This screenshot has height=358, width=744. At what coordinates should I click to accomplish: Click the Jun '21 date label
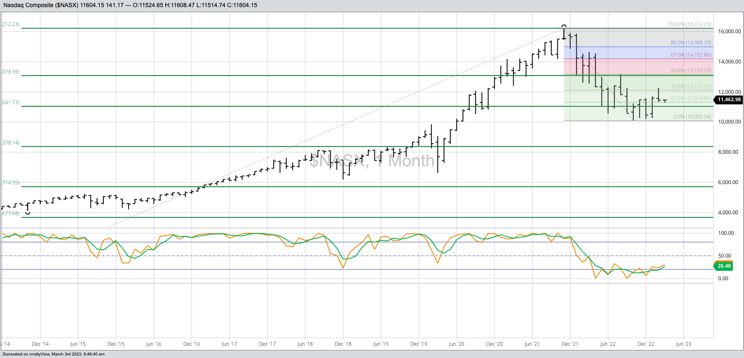[532, 344]
